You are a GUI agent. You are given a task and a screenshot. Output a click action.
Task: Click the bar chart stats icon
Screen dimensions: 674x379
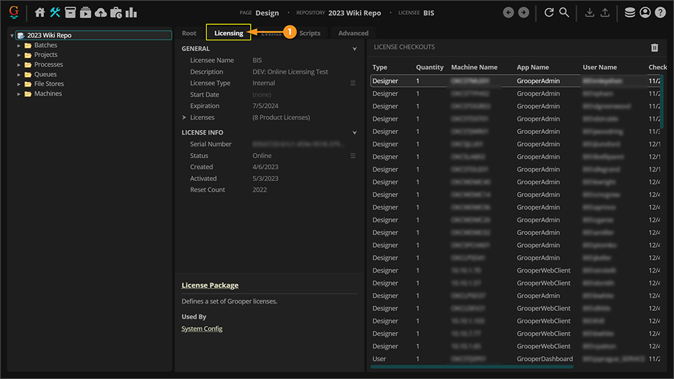click(x=131, y=13)
